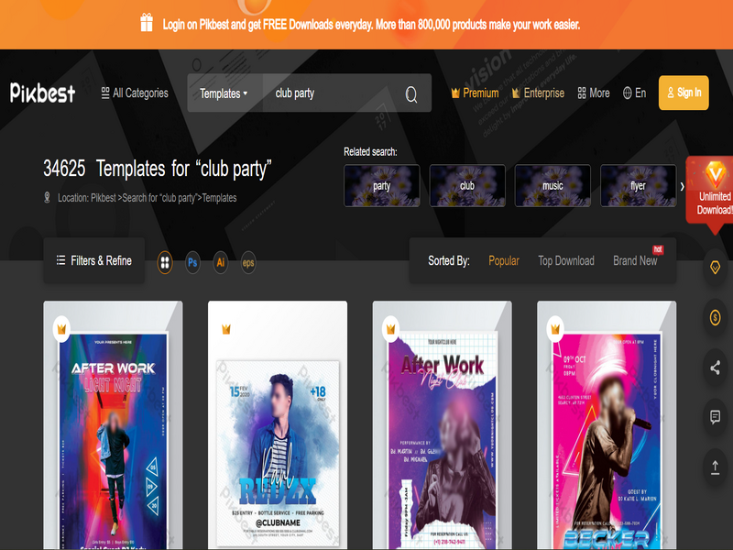Filter by Illustrator Ai format
The image size is (733, 550).
pyautogui.click(x=221, y=263)
